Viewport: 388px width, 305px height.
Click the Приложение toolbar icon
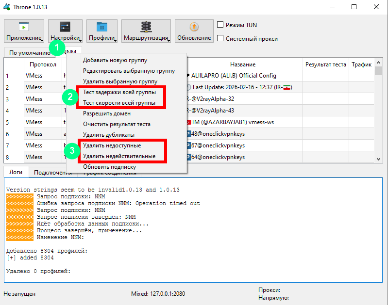pyautogui.click(x=24, y=27)
